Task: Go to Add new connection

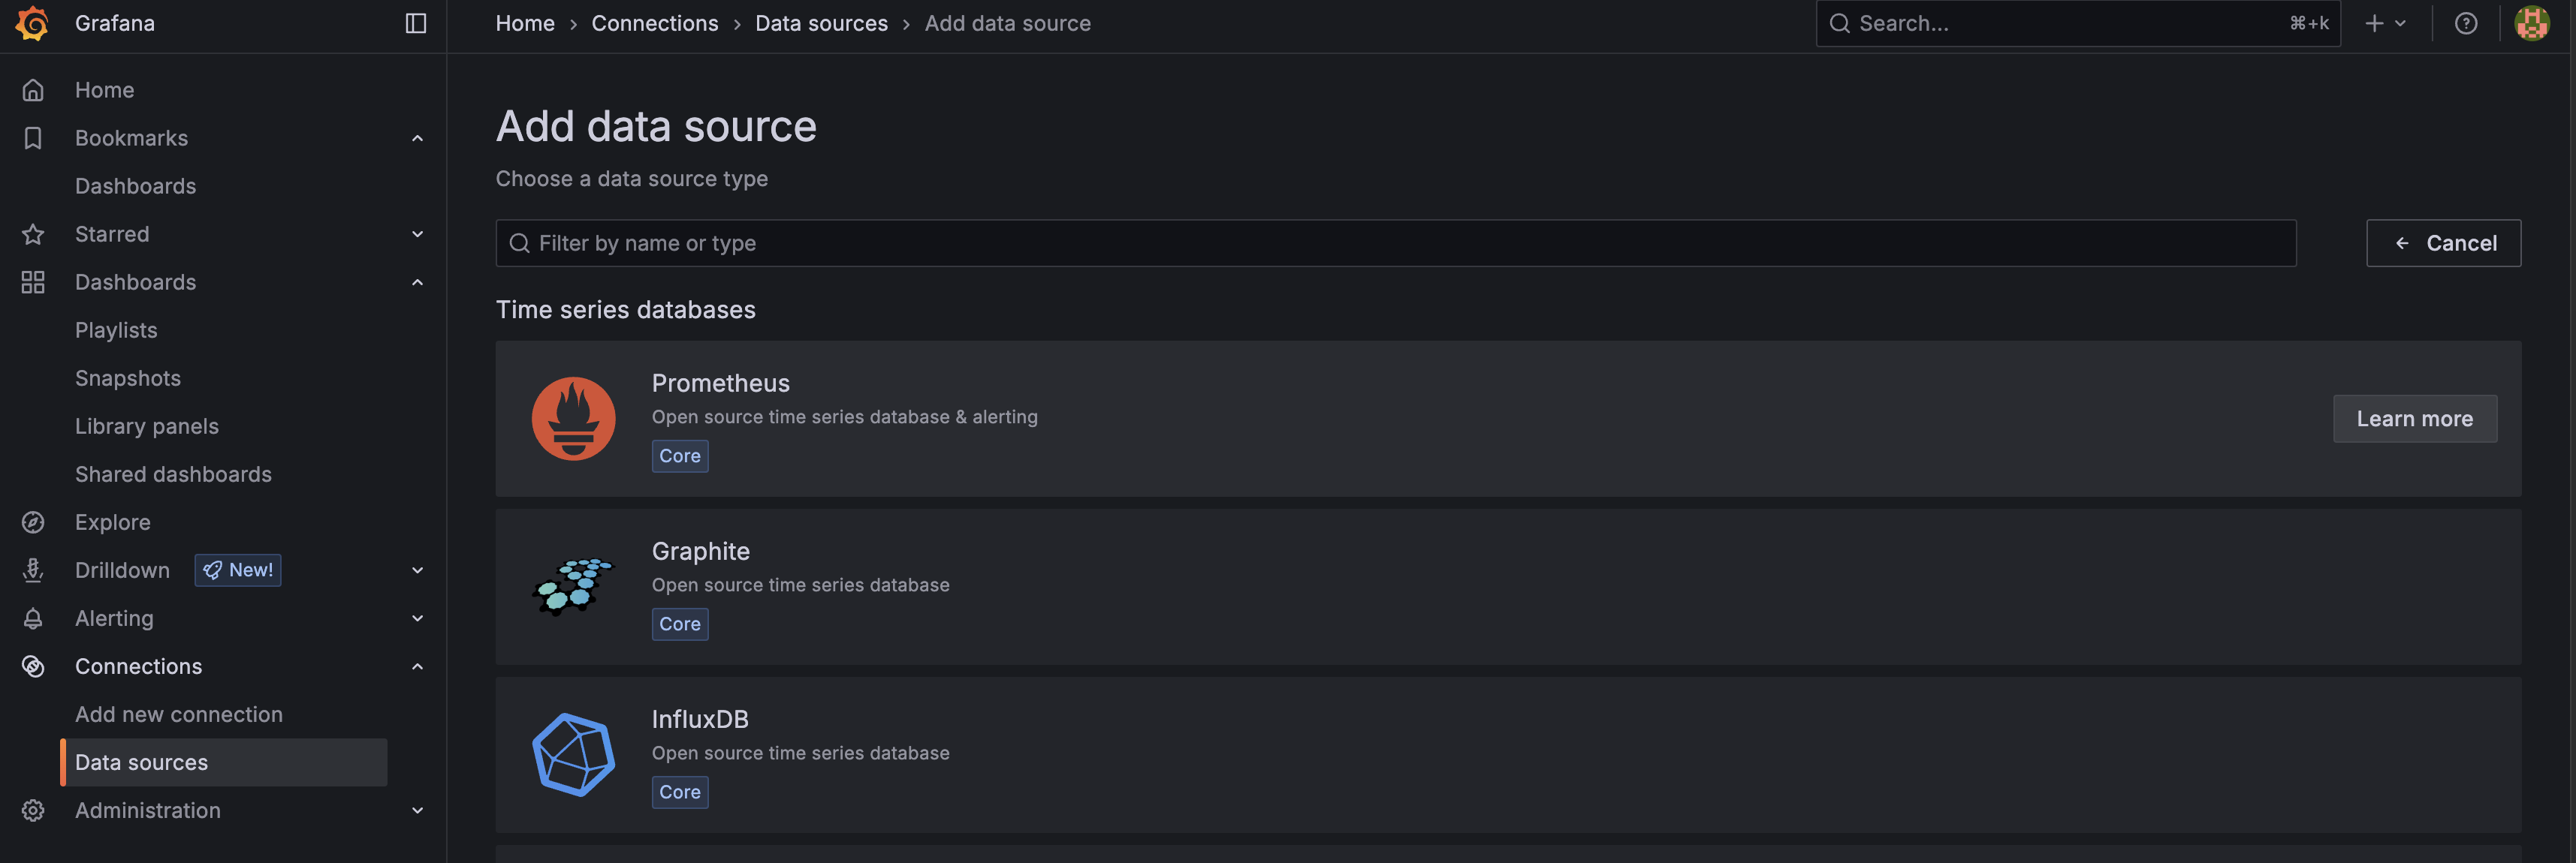Action: pos(179,714)
